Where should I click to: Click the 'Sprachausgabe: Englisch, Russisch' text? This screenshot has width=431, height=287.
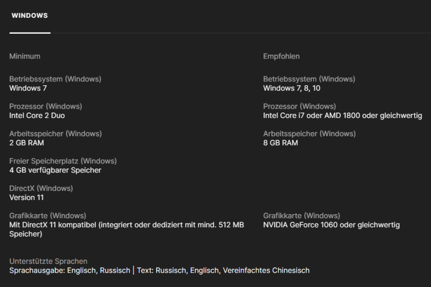click(x=69, y=271)
